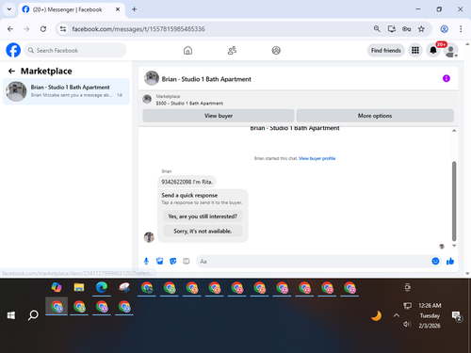The width and height of the screenshot is (471, 353).
Task: Click the More options button
Action: pos(375,116)
